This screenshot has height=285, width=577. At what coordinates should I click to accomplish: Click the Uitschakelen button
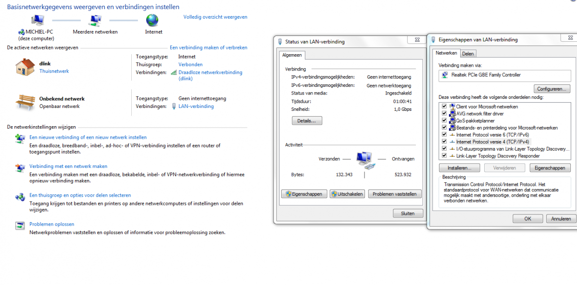pos(348,194)
